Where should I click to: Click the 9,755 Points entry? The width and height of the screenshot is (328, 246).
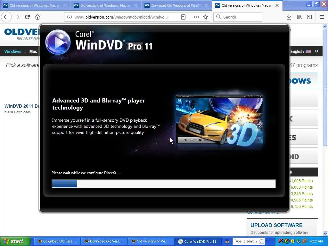[x=301, y=207]
